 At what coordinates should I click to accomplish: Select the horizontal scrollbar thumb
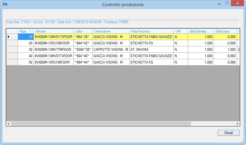[x=101, y=124]
